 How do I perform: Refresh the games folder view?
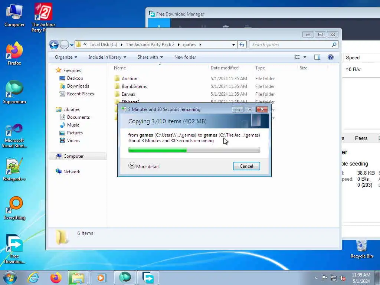242,45
